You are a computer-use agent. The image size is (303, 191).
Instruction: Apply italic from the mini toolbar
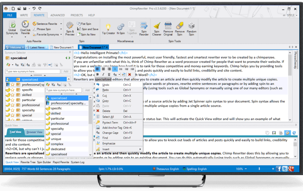pyautogui.click(x=103, y=74)
